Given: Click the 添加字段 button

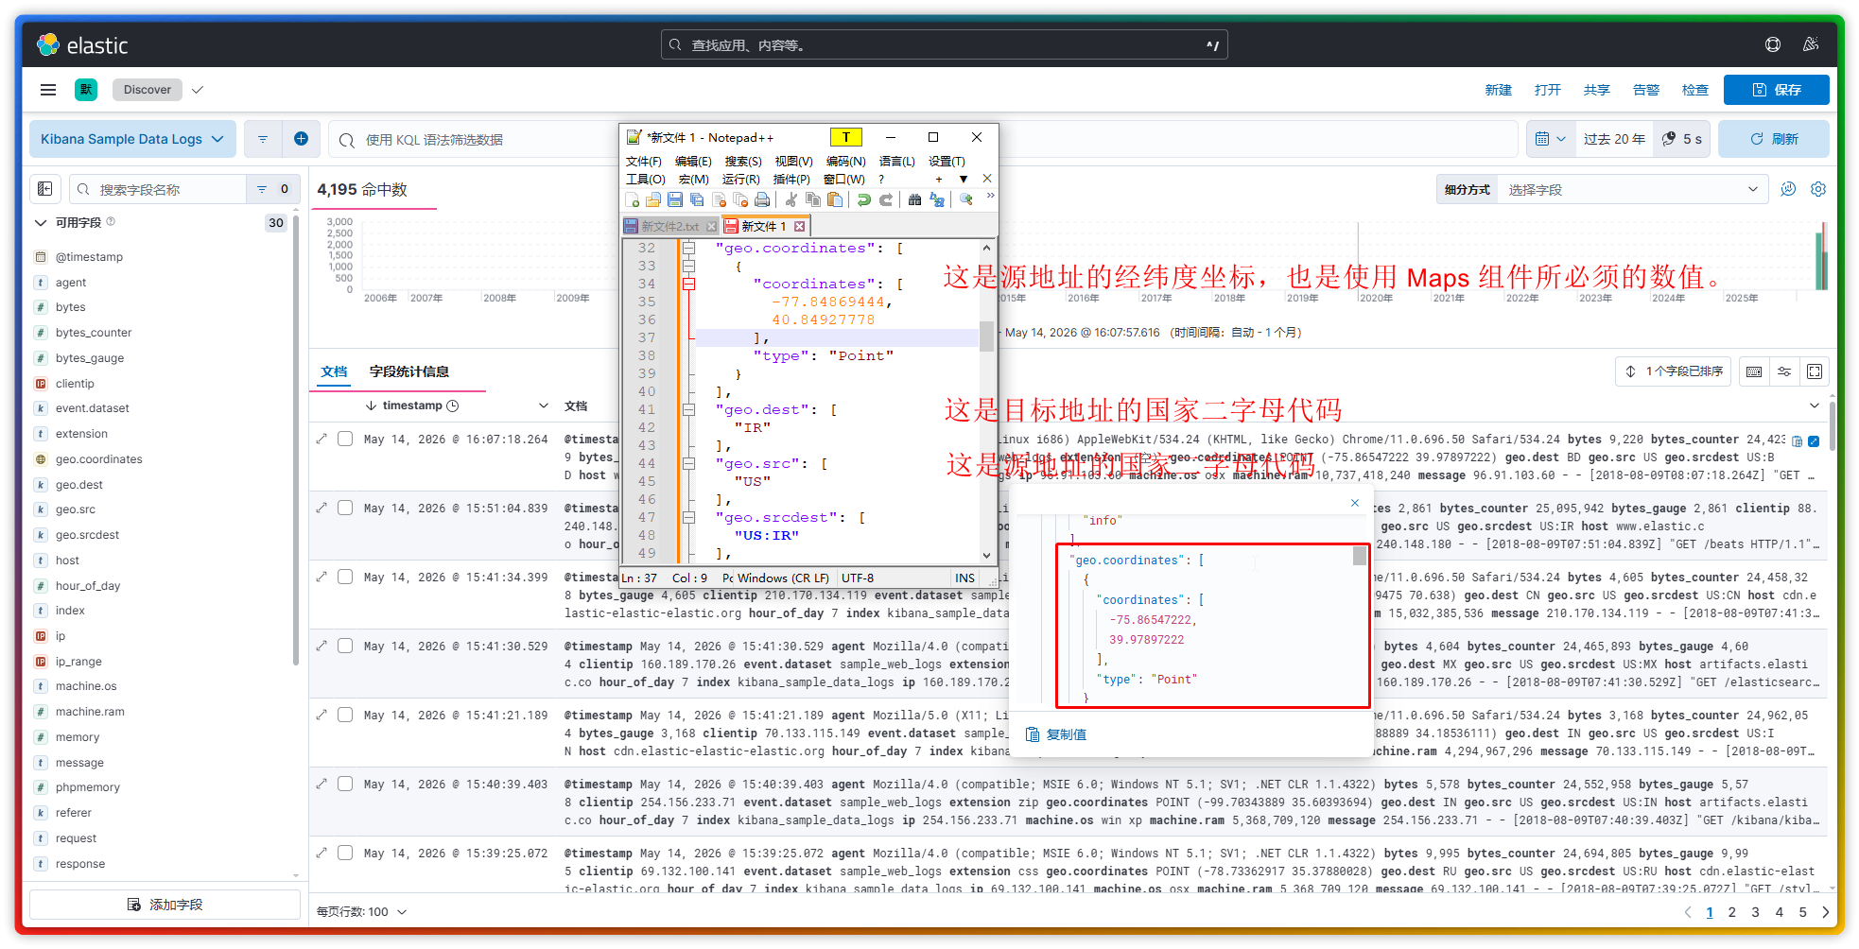Looking at the screenshot, I should [165, 905].
